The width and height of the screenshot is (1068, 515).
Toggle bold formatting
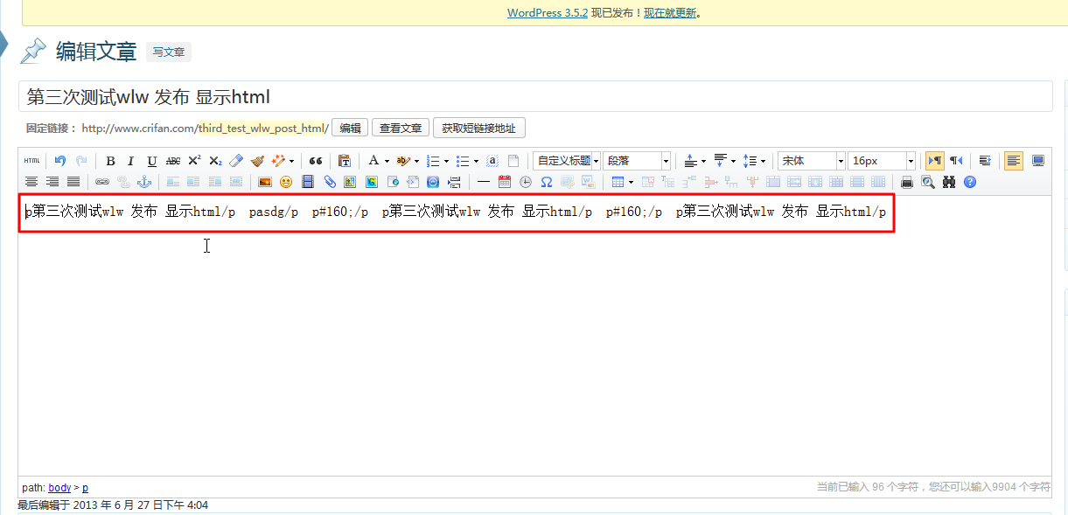click(110, 161)
